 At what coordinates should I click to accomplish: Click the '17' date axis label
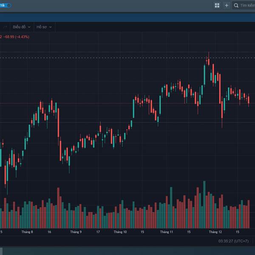(98, 232)
